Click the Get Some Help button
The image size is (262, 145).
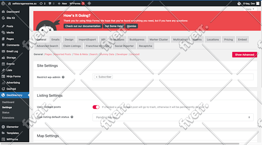(x=114, y=26)
